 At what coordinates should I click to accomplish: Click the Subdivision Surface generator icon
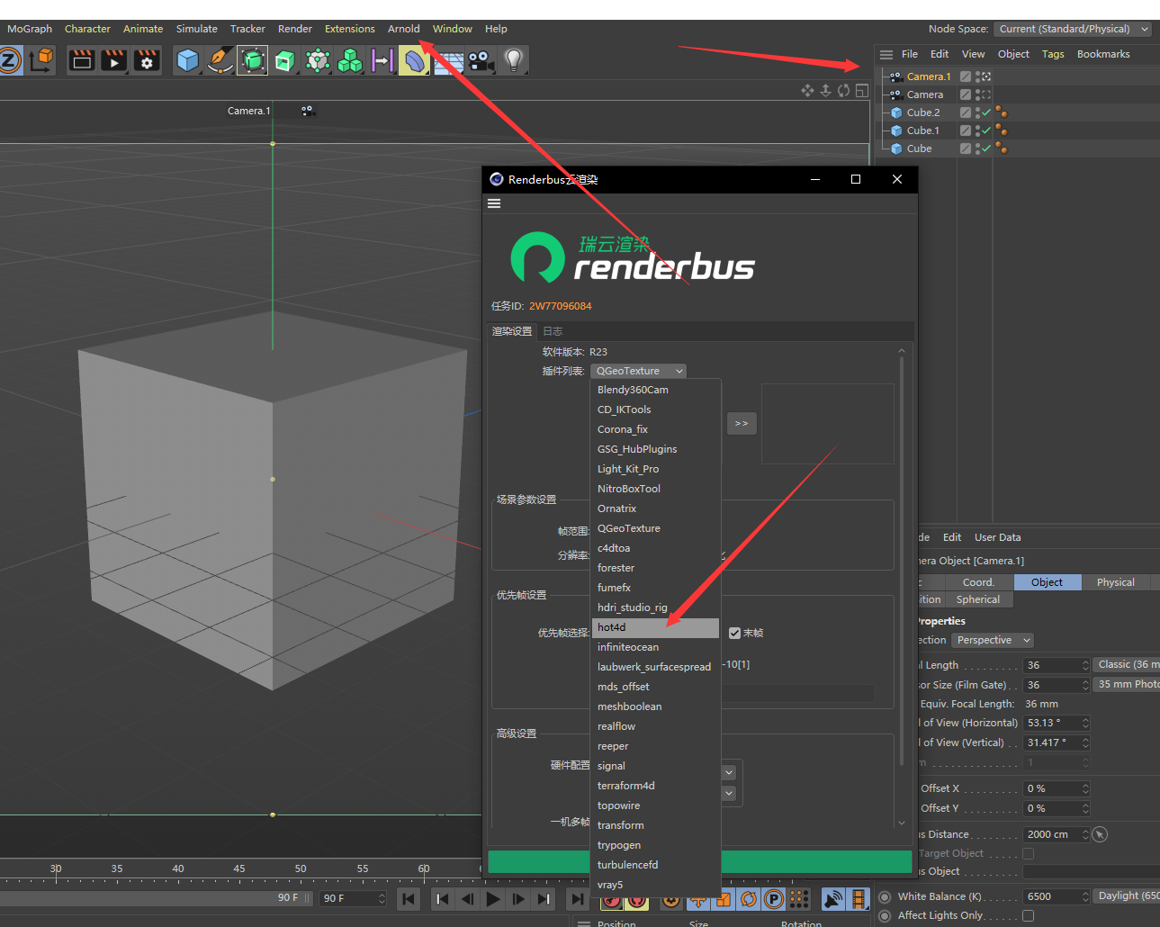tap(253, 60)
